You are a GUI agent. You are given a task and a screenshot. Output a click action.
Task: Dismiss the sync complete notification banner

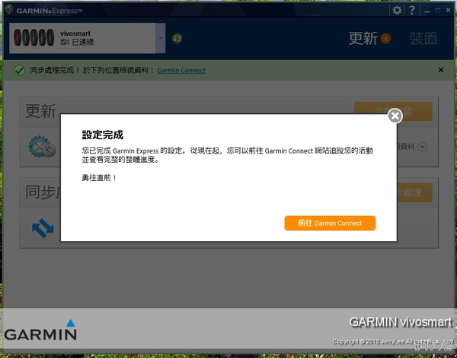point(441,70)
